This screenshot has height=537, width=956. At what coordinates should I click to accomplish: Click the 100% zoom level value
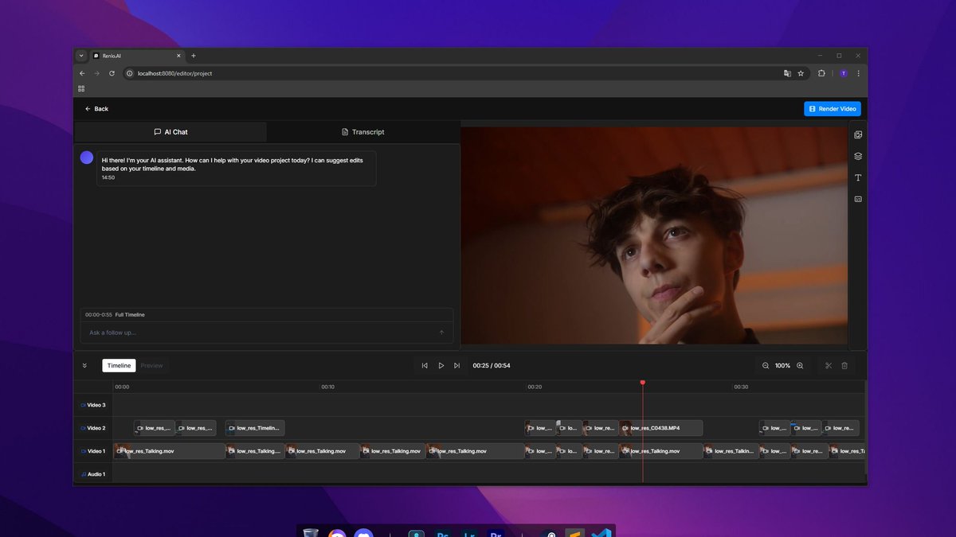(782, 366)
